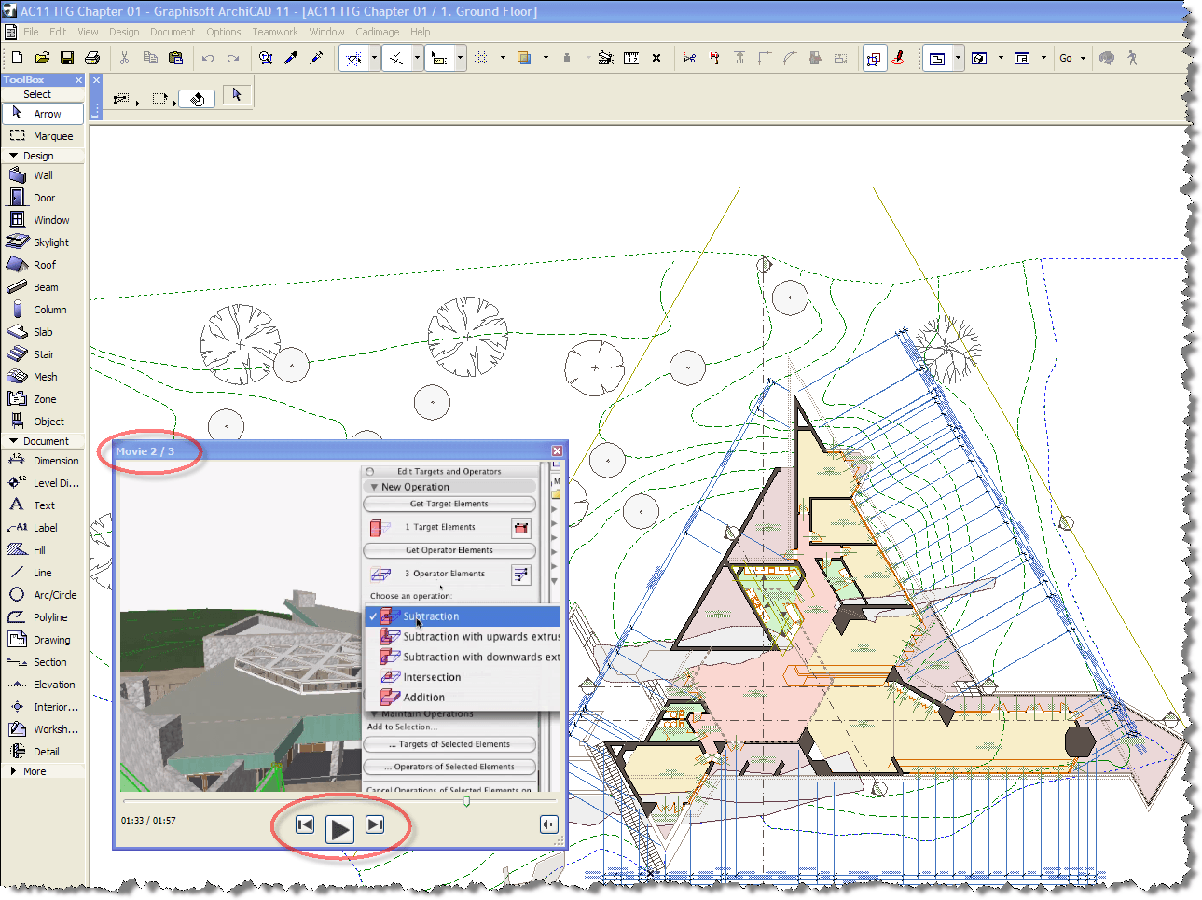The width and height of the screenshot is (1202, 900).
Task: Click the Paste clipboard icon
Action: pyautogui.click(x=175, y=58)
